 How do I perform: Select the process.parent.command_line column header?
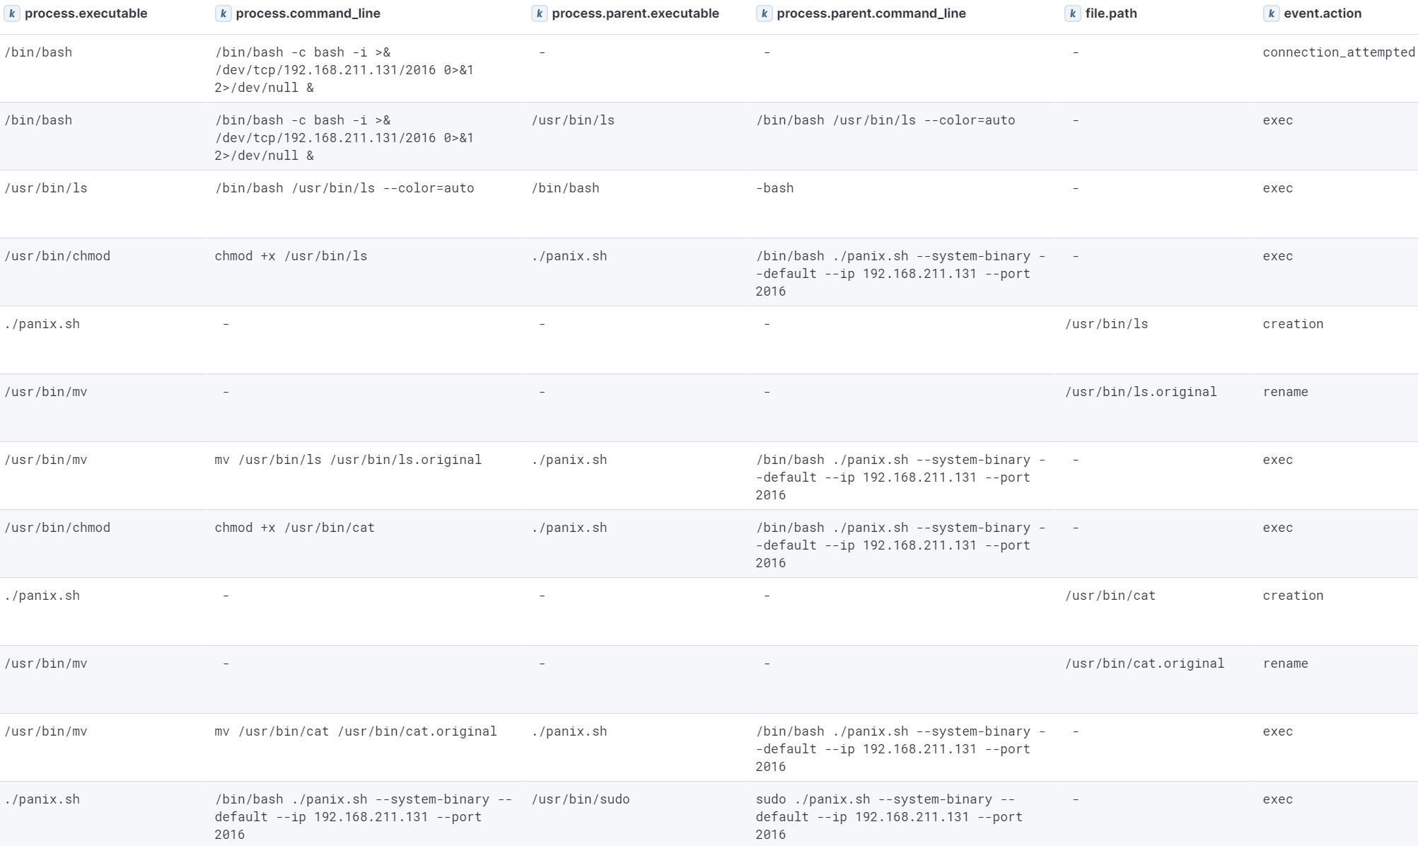(x=871, y=13)
